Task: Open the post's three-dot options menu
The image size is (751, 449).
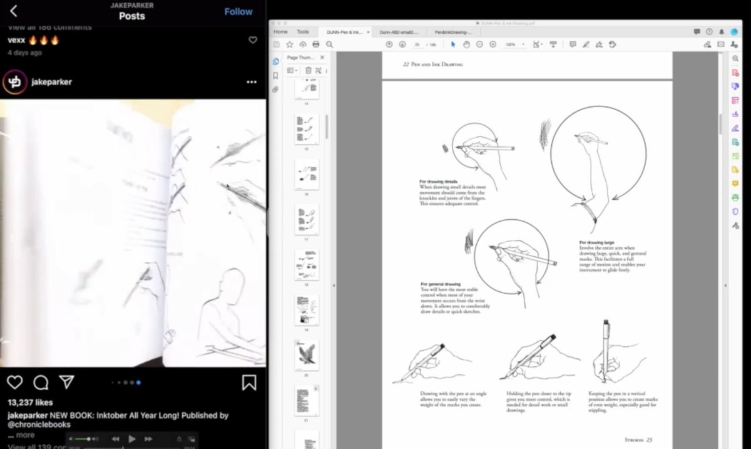Action: (252, 82)
